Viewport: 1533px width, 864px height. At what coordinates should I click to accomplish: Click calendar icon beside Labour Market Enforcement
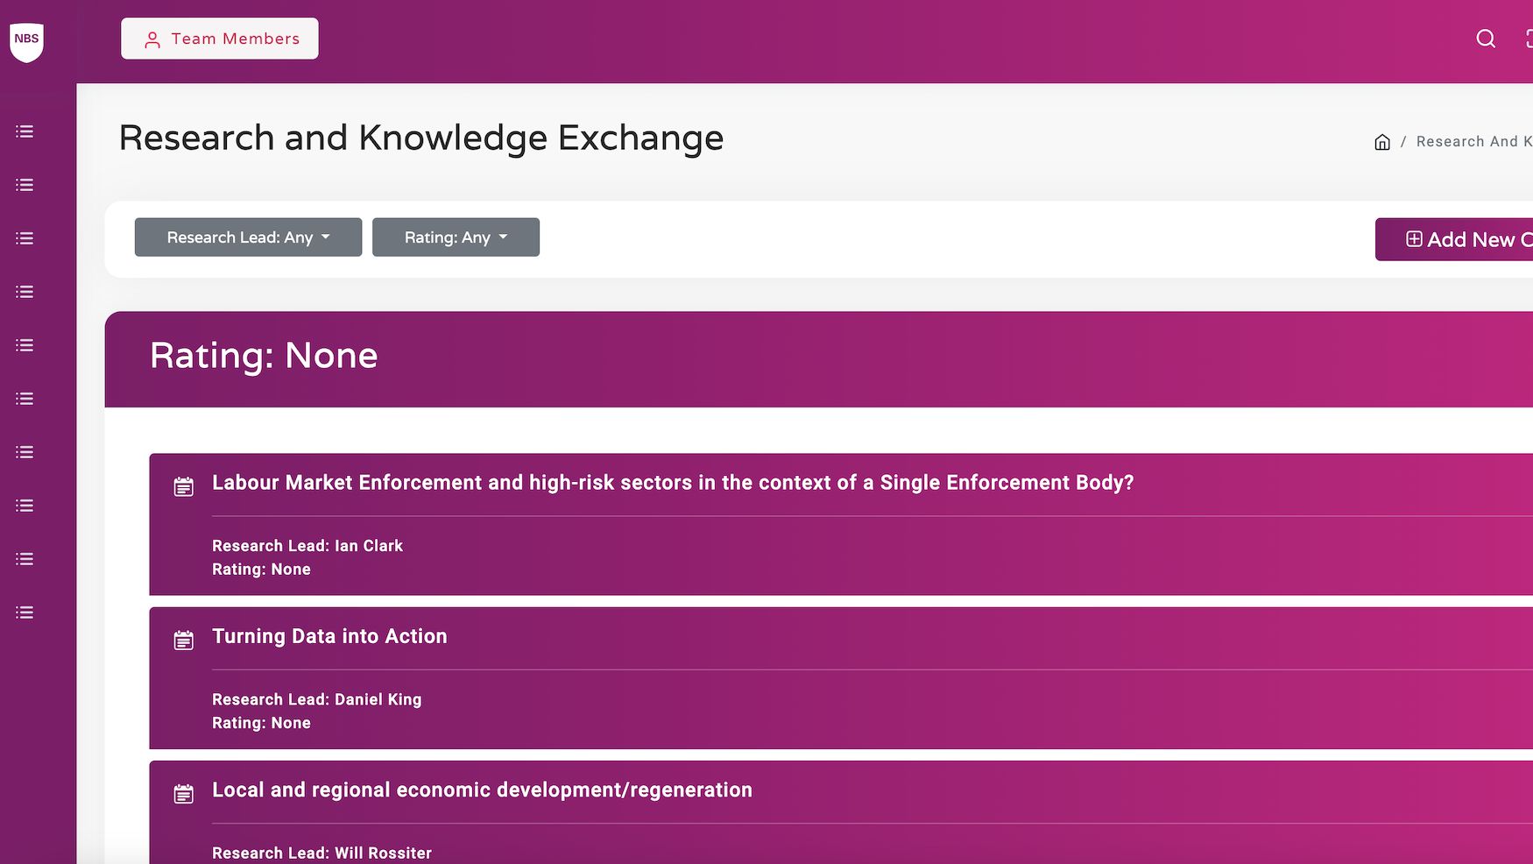point(184,487)
